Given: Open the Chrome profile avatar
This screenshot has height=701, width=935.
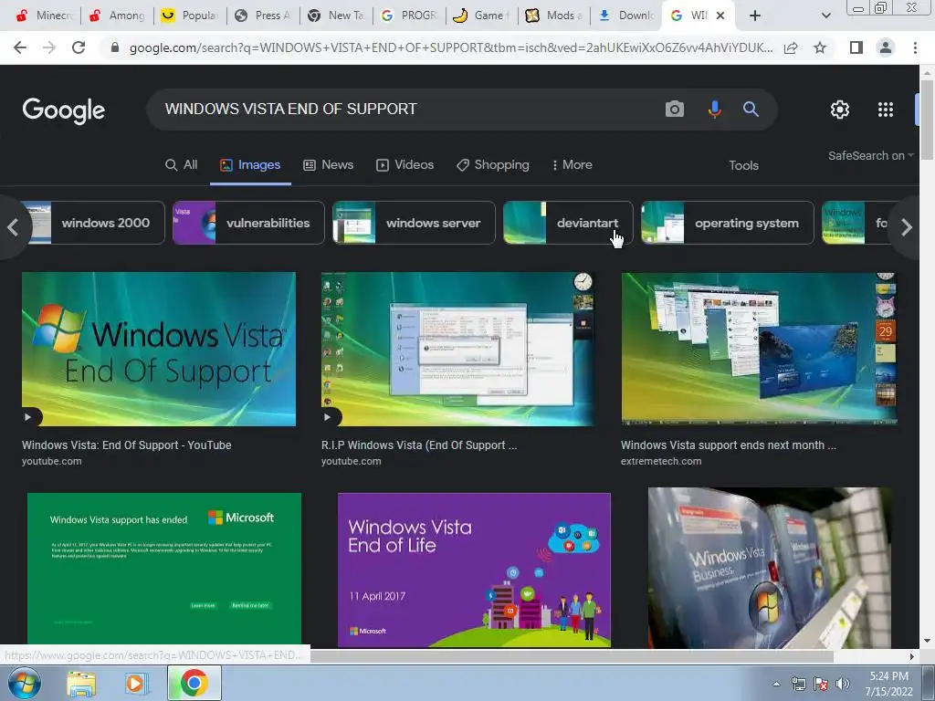Looking at the screenshot, I should (886, 47).
